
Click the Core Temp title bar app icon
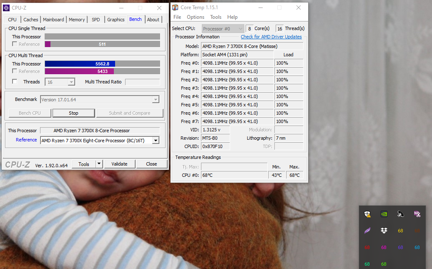point(175,8)
